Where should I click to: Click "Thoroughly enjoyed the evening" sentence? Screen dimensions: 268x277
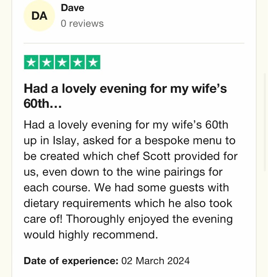149,219
